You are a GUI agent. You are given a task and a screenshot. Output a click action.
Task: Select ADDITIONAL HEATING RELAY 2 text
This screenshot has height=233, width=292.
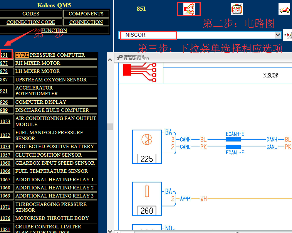click(55, 187)
